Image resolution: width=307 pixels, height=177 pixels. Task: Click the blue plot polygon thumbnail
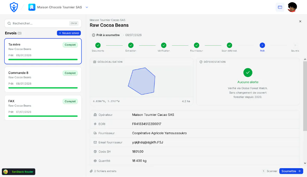(x=142, y=81)
